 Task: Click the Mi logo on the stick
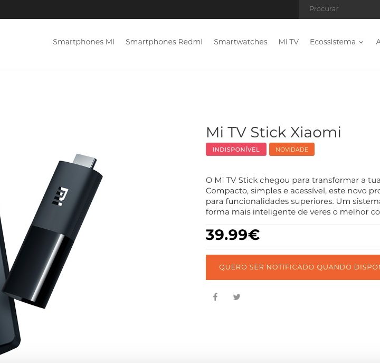point(60,196)
